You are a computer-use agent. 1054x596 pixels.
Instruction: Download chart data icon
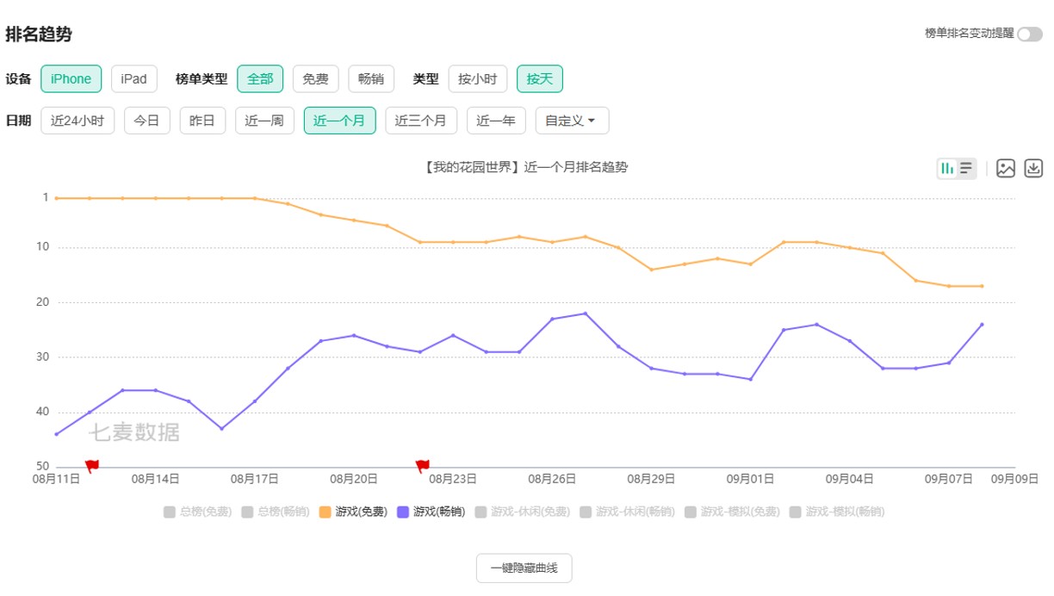pos(1033,169)
